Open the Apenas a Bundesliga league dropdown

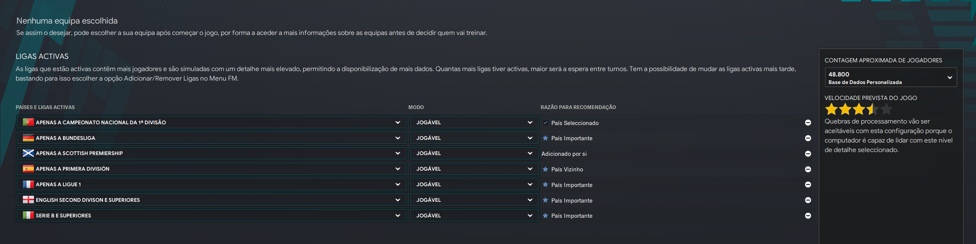212,138
